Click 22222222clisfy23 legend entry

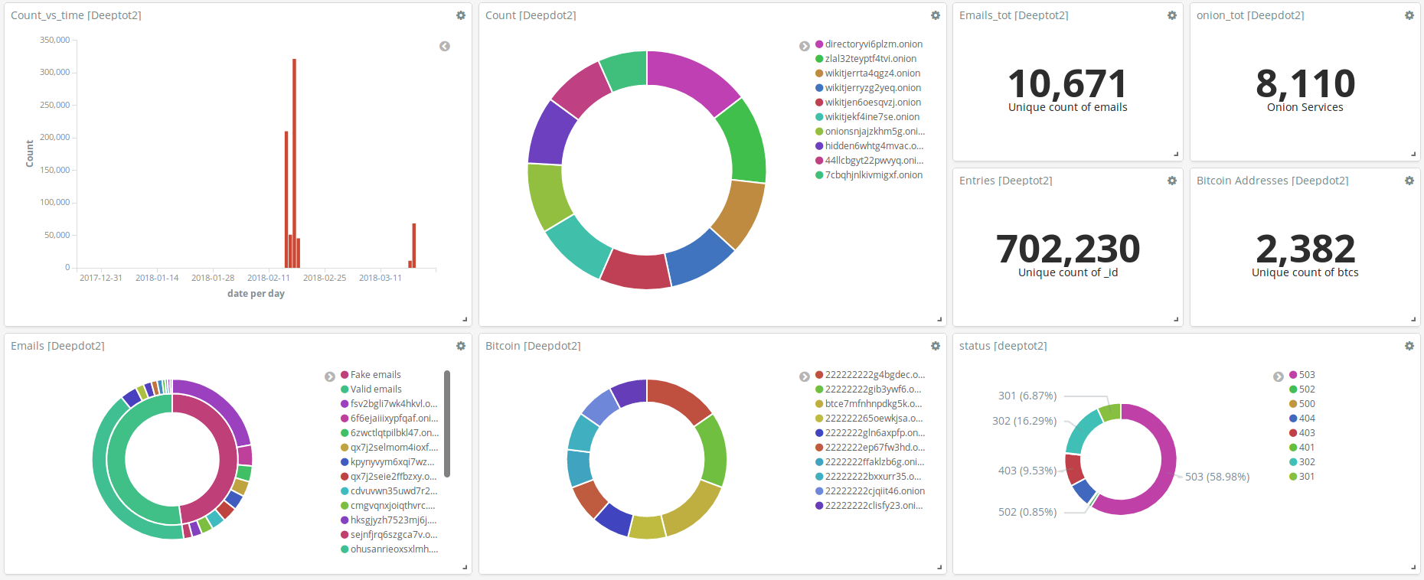tap(869, 506)
